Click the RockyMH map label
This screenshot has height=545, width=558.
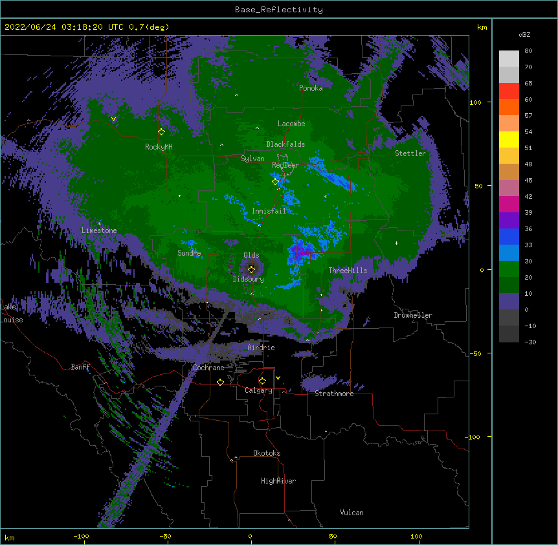[159, 147]
